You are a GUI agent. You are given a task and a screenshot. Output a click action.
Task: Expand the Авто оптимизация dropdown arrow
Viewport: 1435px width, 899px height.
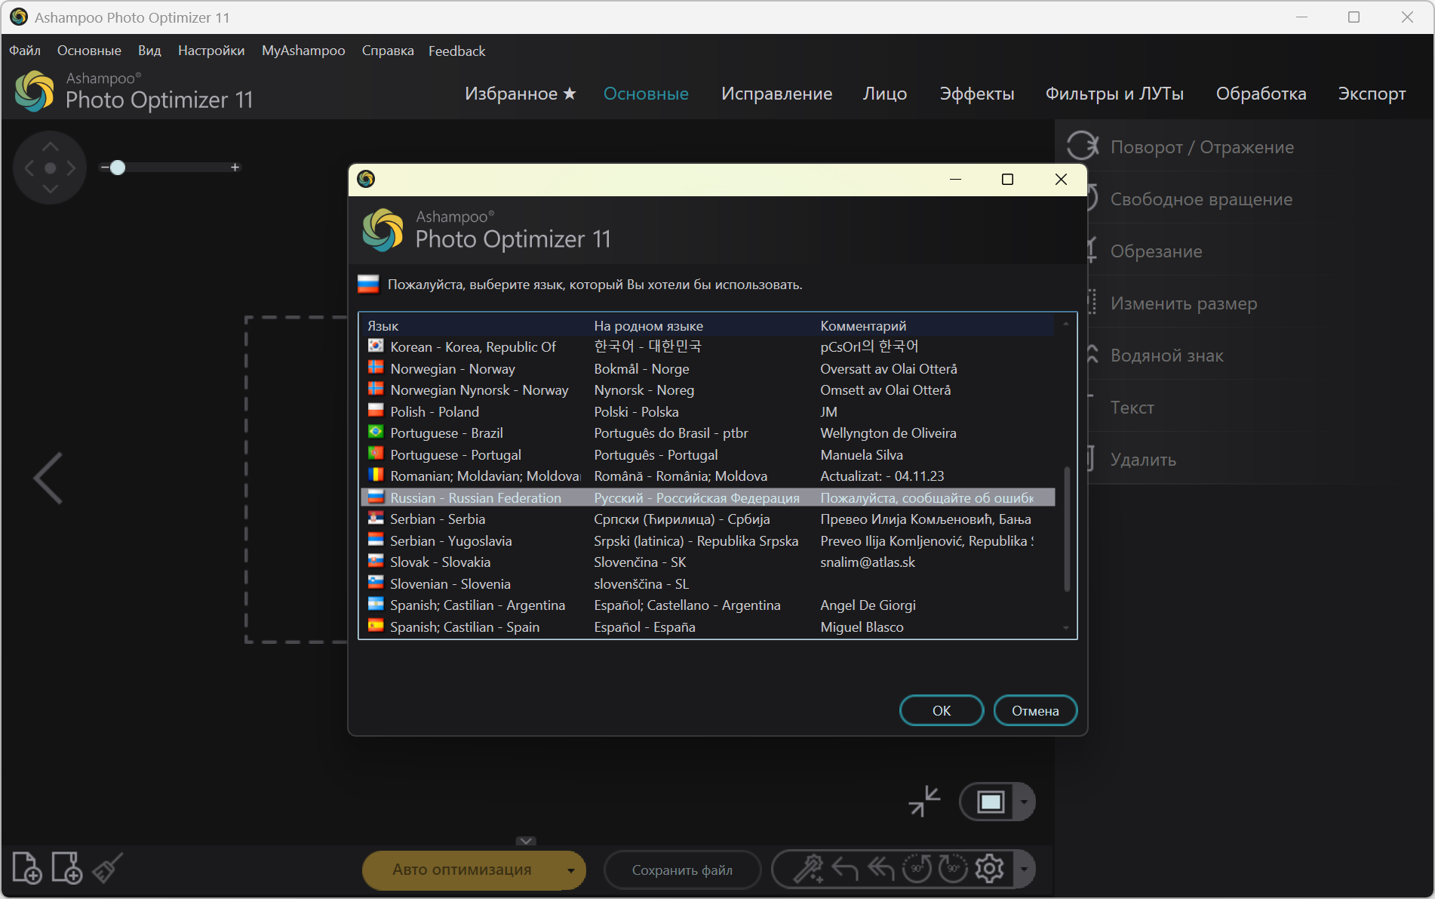[x=571, y=870]
